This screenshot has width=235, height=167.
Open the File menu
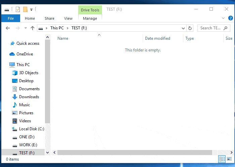coord(11,18)
